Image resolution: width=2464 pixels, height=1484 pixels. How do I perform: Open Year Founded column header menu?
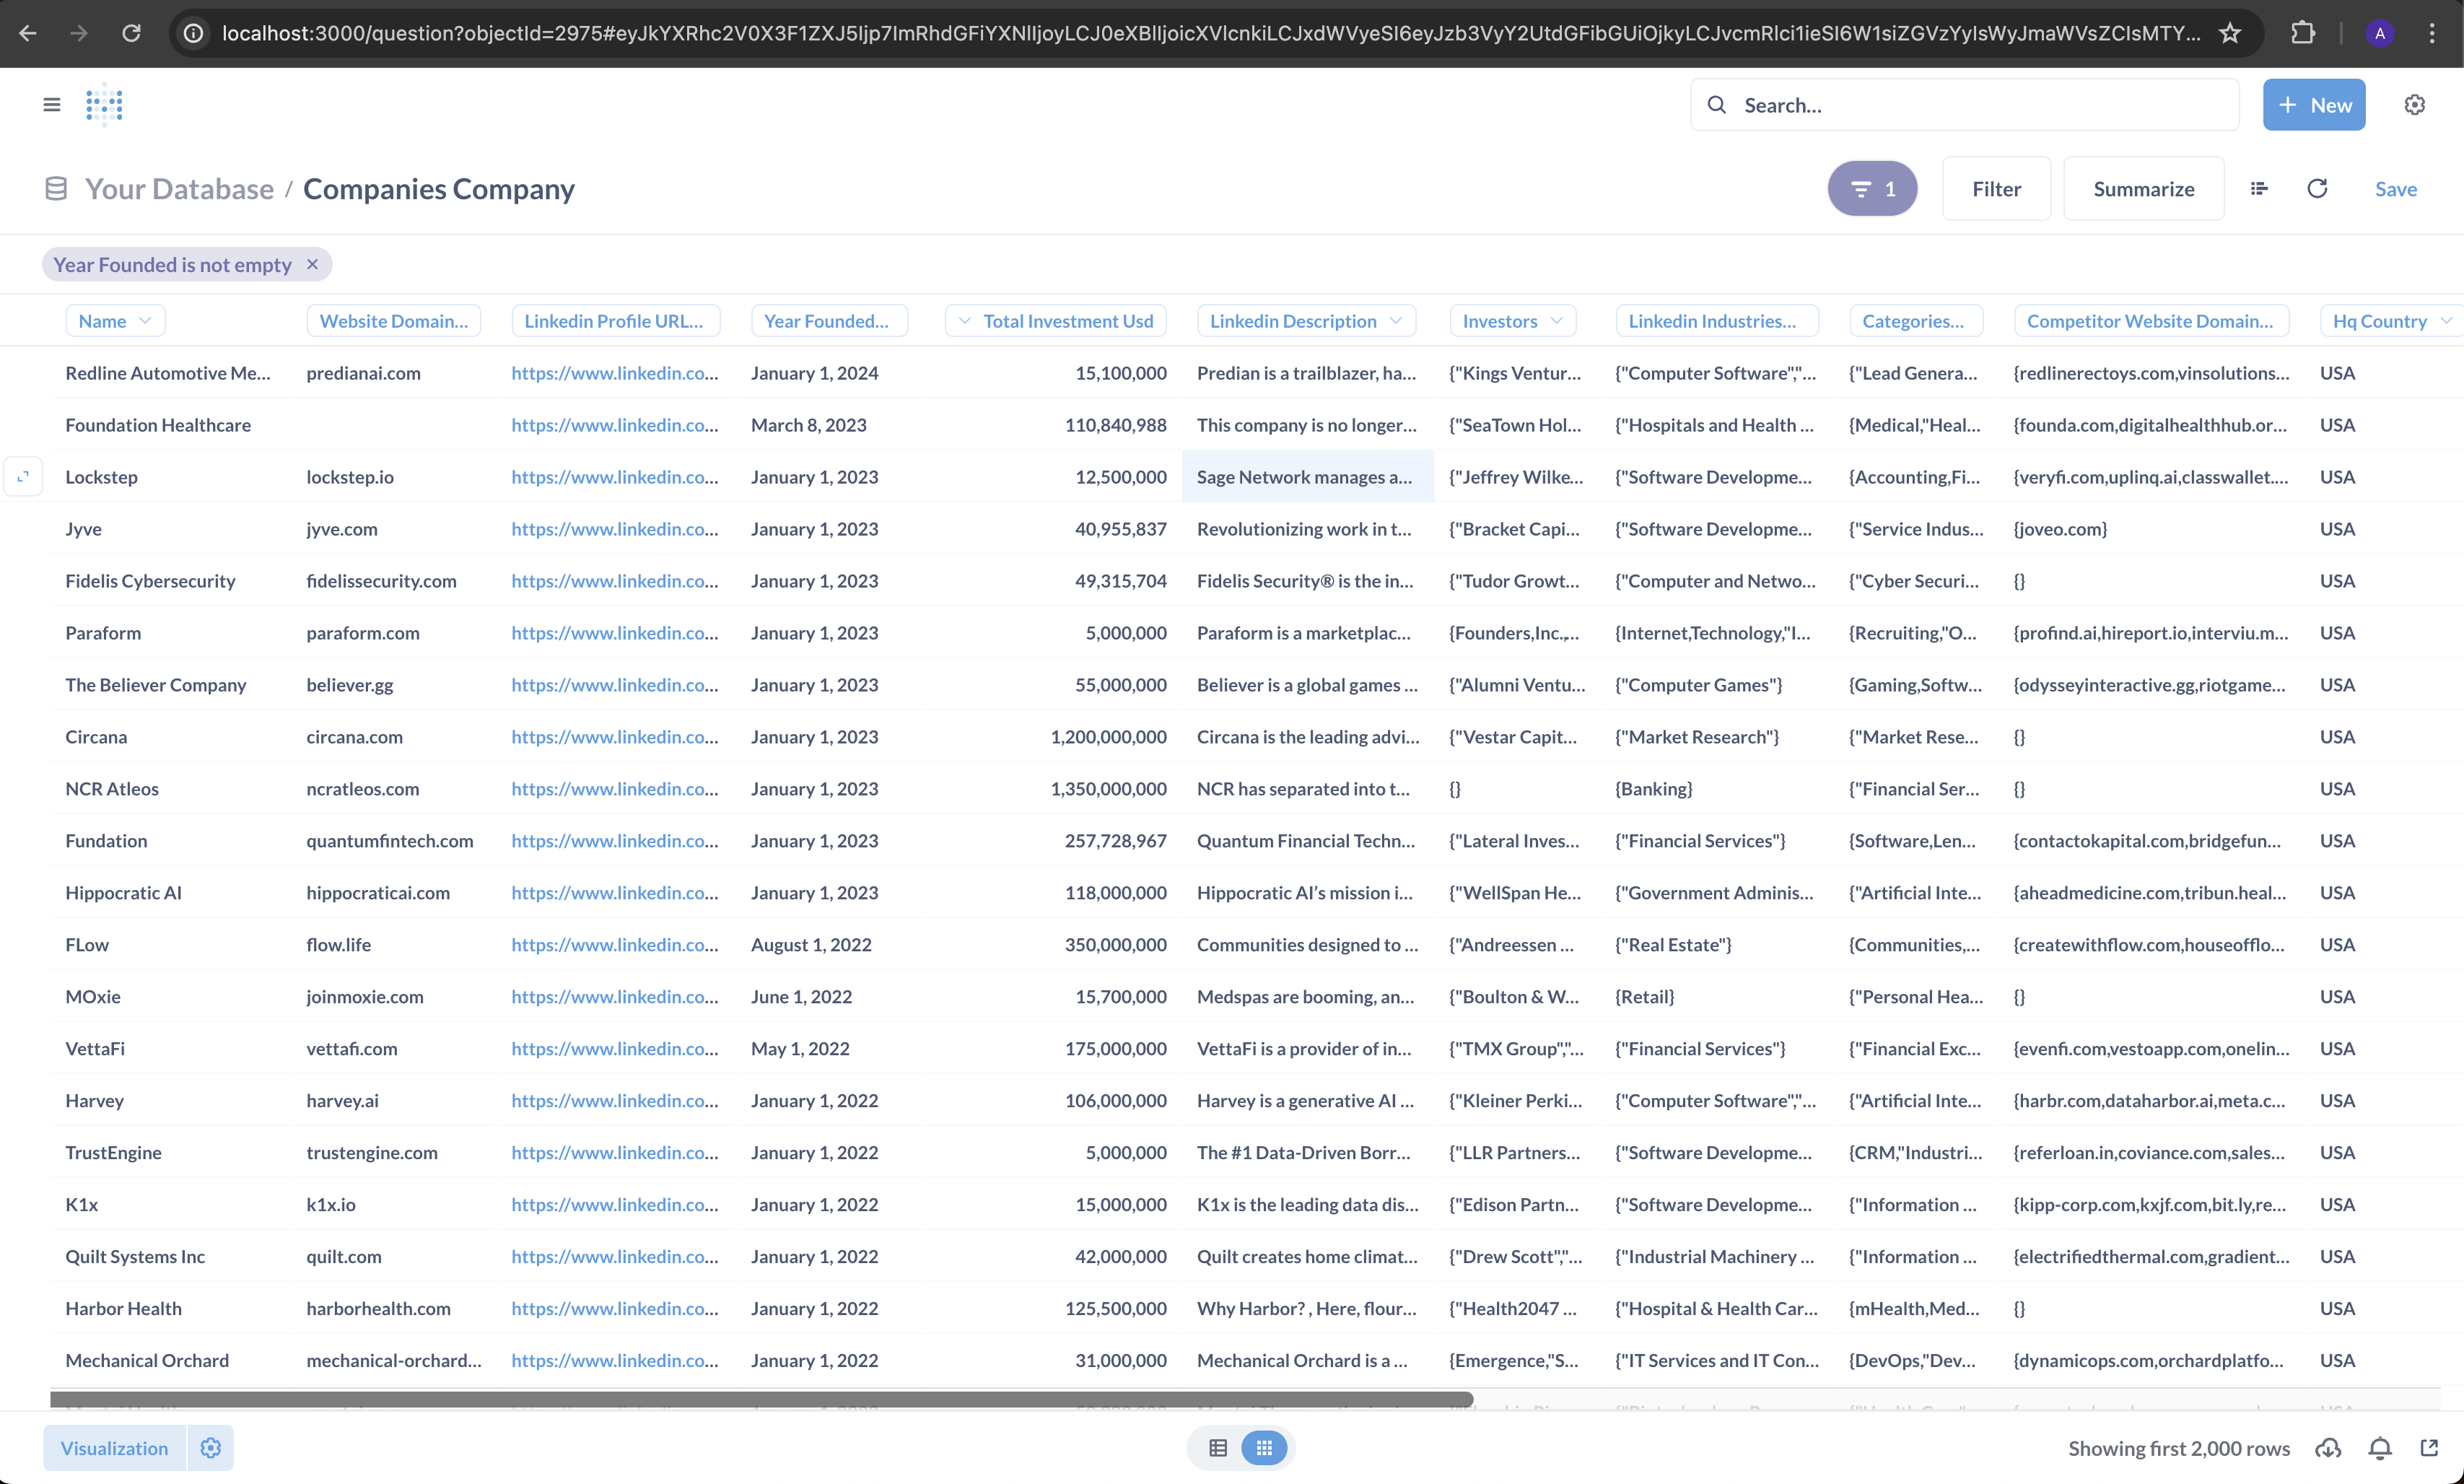click(829, 321)
